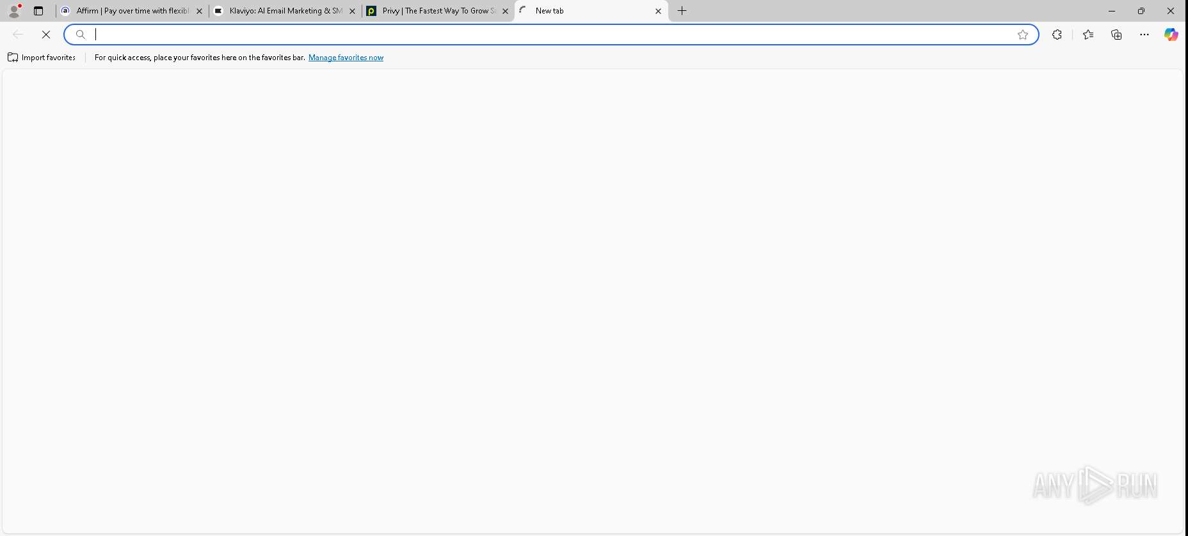Close the Affirm tab
Viewport: 1188px width, 536px height.
[199, 11]
